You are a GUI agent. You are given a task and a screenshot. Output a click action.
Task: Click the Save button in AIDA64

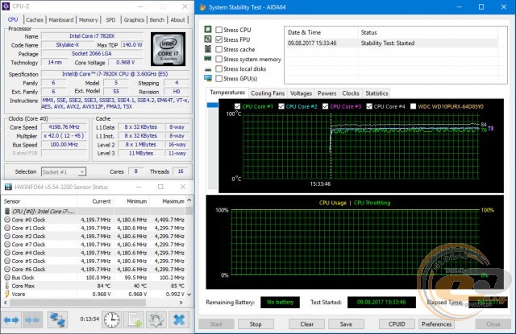[x=346, y=324]
